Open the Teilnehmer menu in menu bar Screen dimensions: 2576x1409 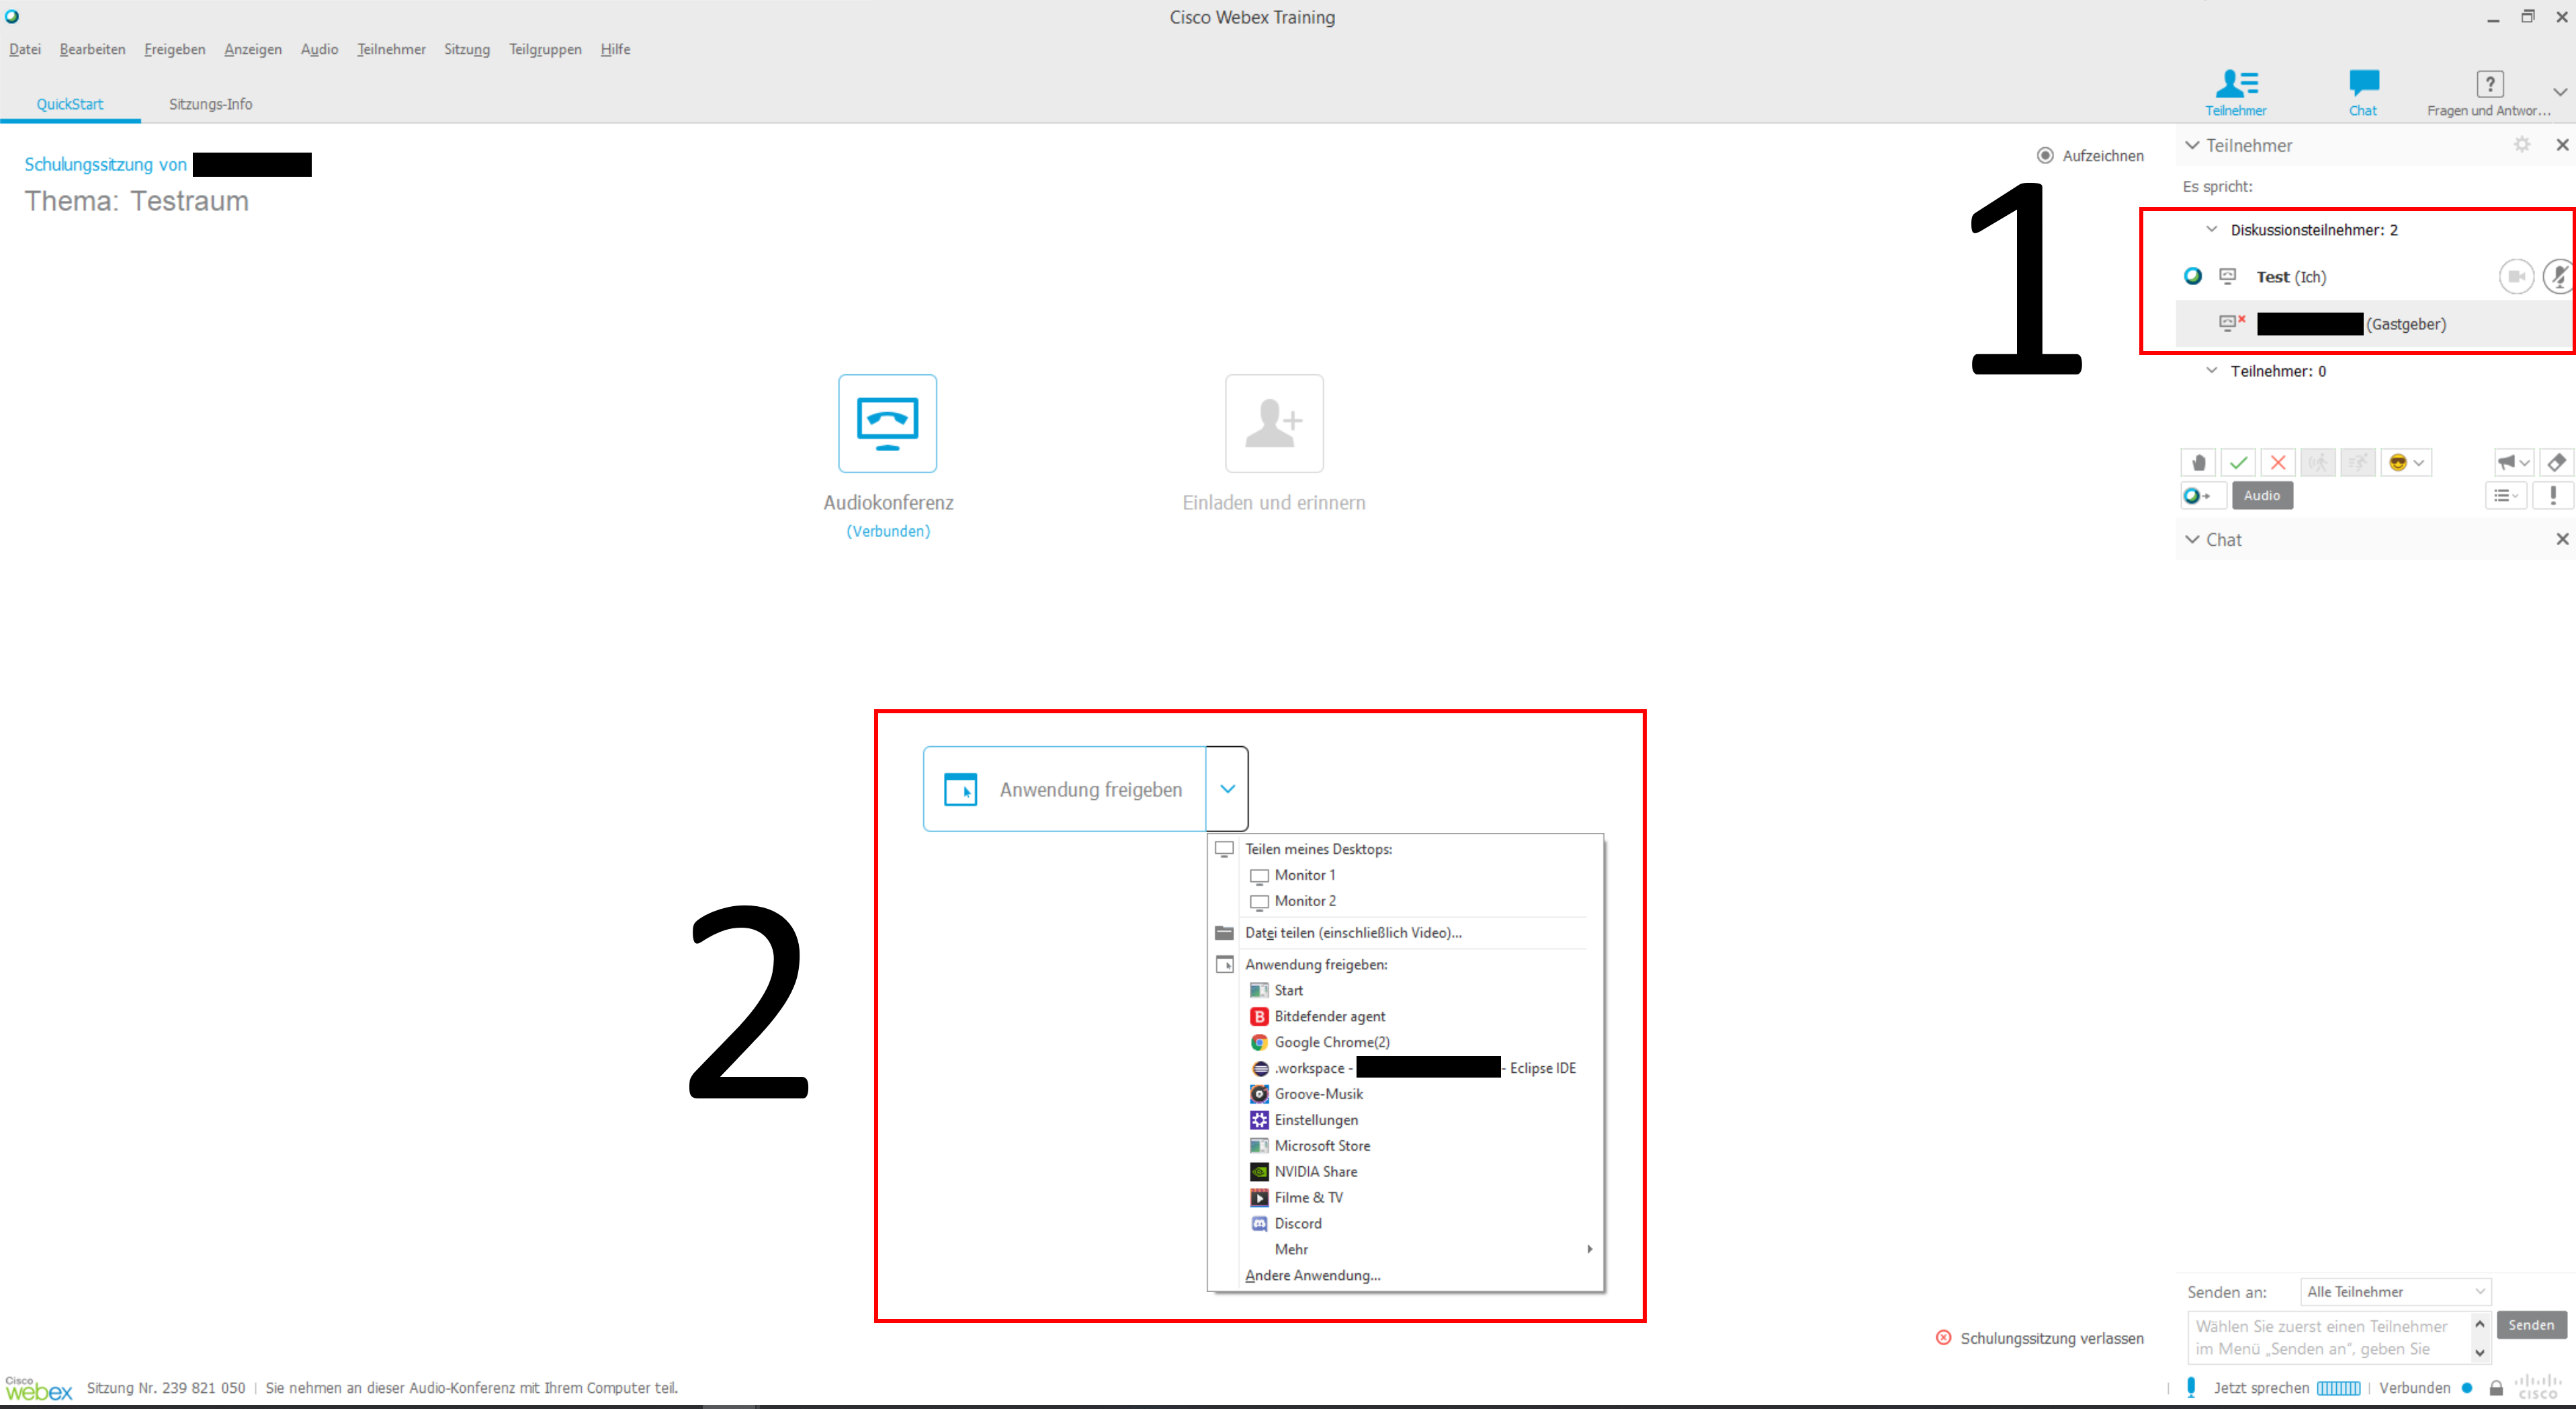[x=391, y=49]
